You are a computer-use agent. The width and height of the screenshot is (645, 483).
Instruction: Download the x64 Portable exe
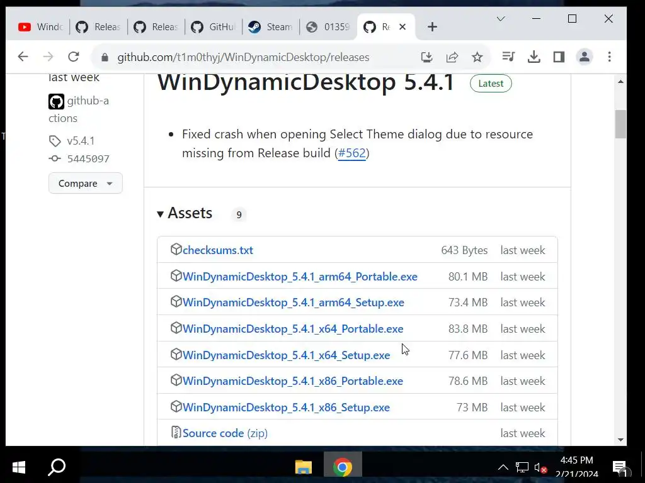(293, 328)
